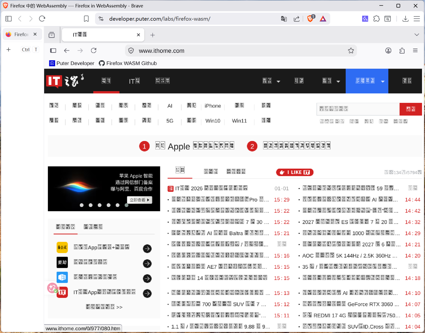Click the IT home site logo
This screenshot has height=333, width=425.
tap(65, 81)
